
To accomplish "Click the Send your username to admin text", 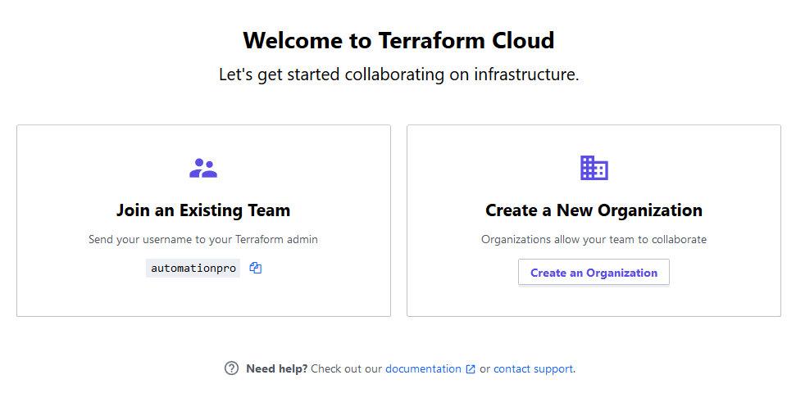I will pos(203,239).
